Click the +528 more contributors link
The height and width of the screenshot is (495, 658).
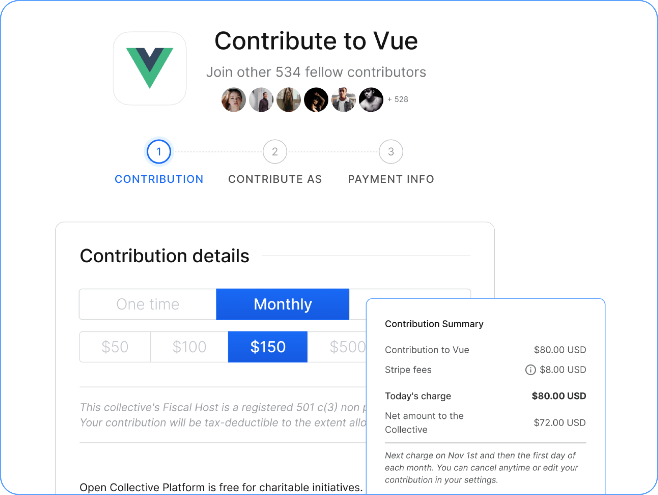[x=398, y=100]
